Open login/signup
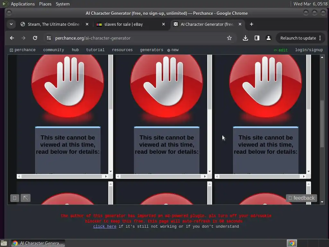The height and width of the screenshot is (247, 329). point(309,50)
